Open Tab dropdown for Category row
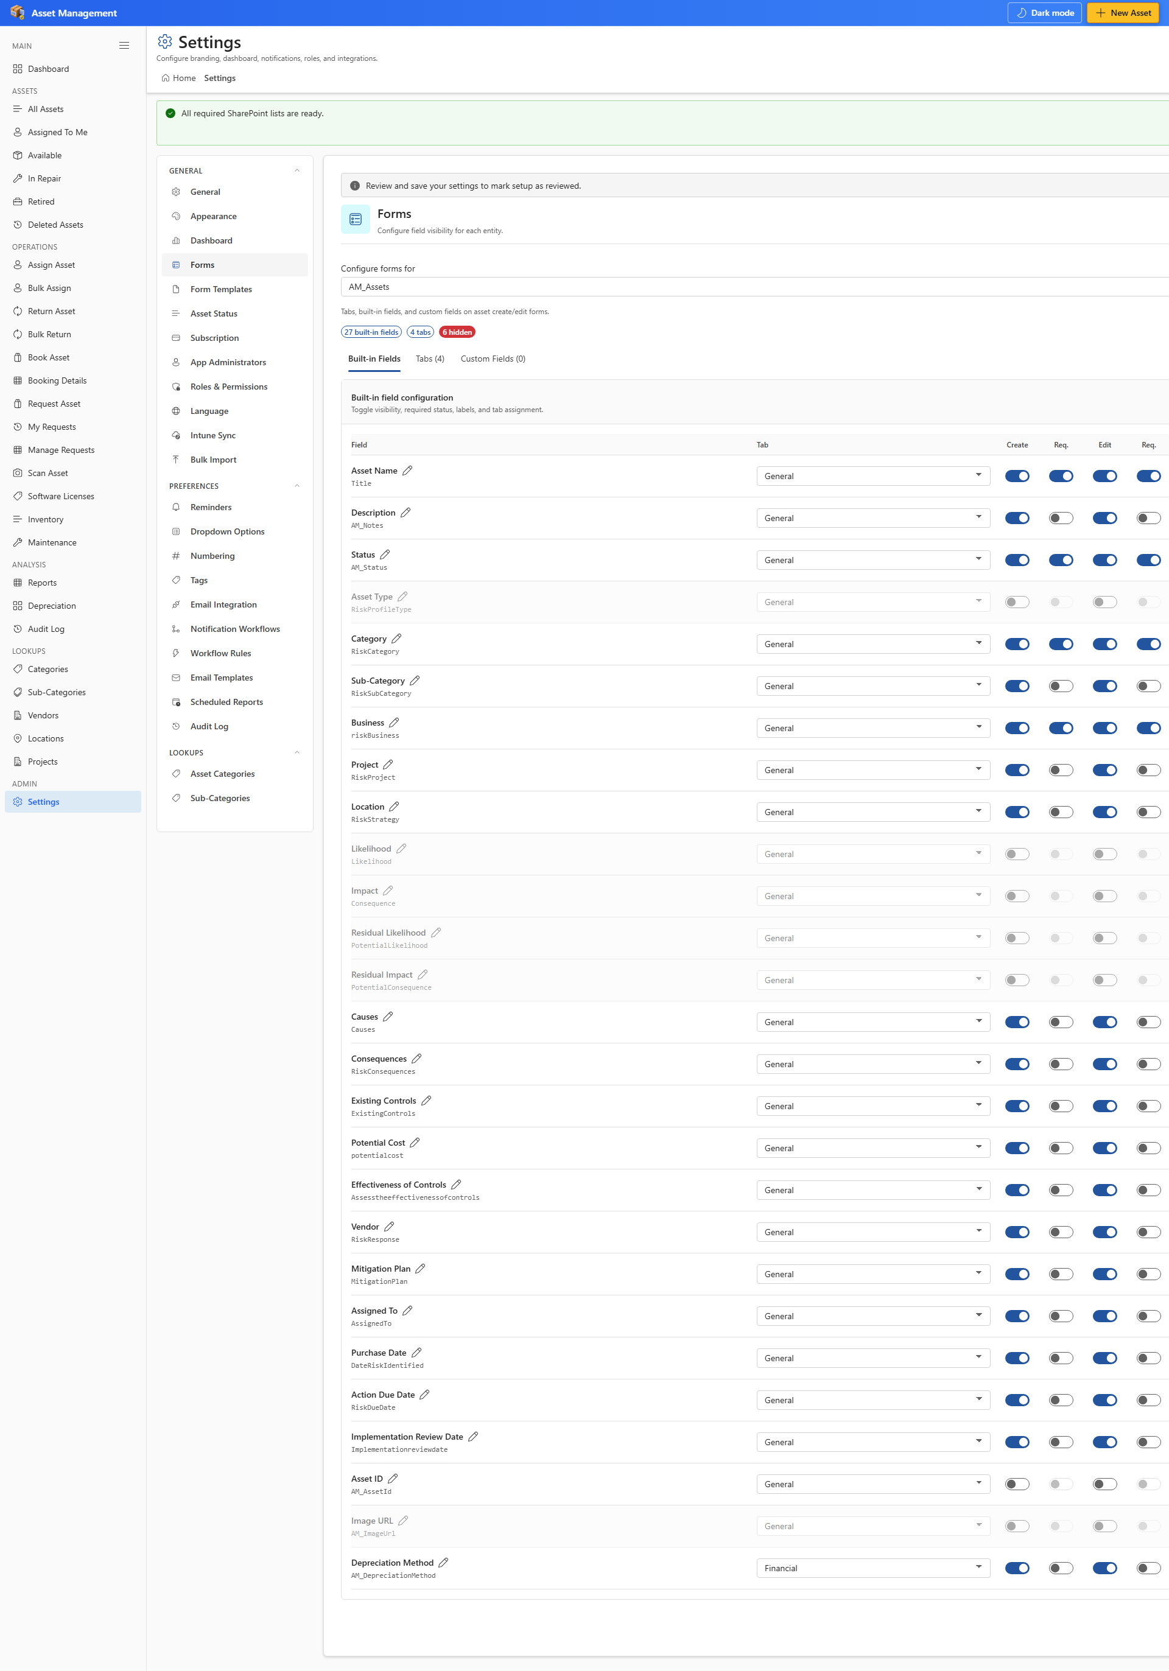Viewport: 1169px width, 1671px height. [872, 644]
